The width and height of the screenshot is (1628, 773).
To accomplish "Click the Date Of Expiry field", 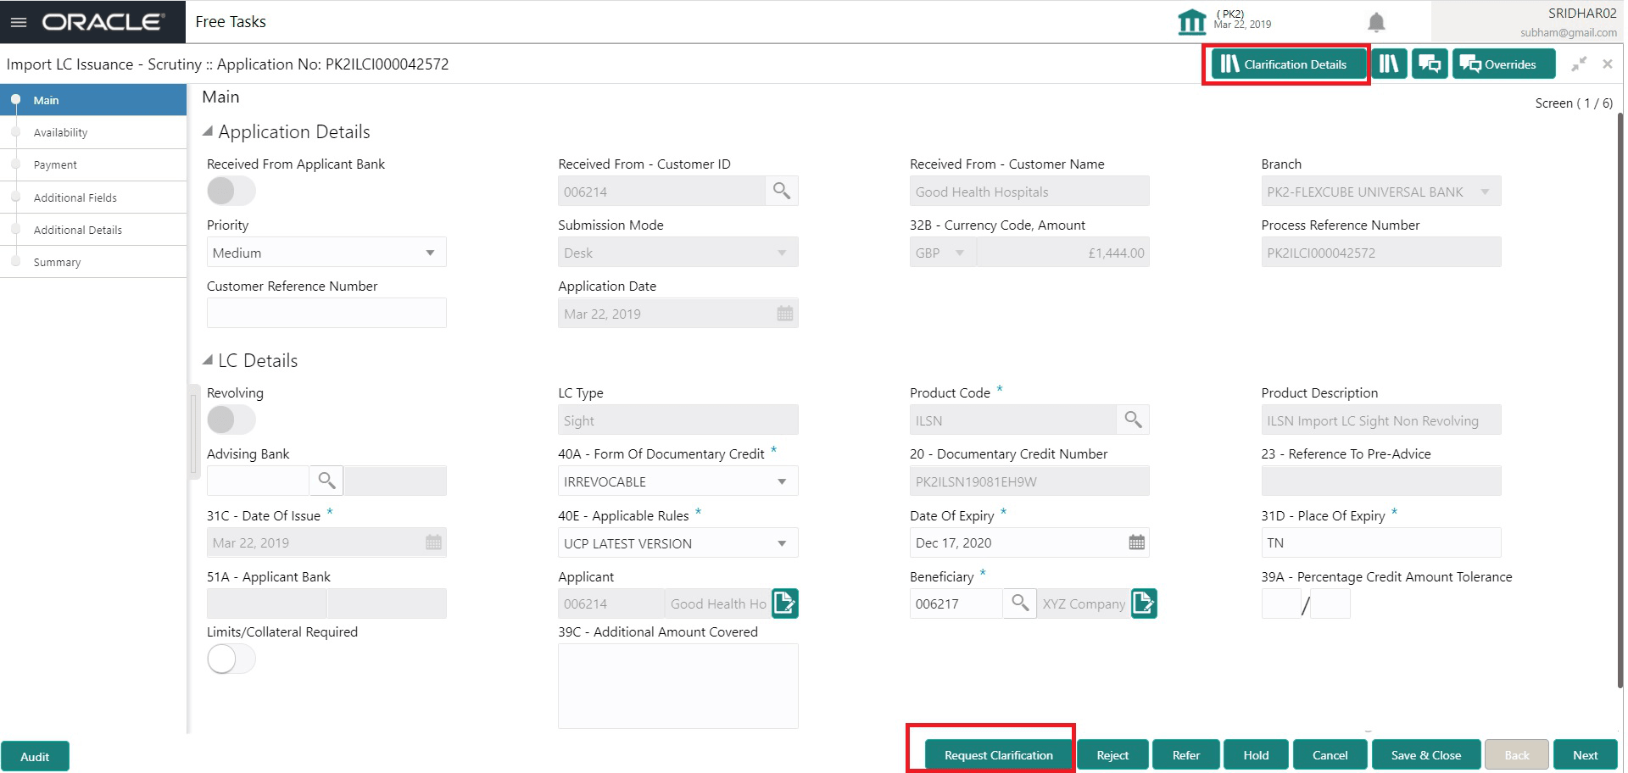I will 1029,542.
